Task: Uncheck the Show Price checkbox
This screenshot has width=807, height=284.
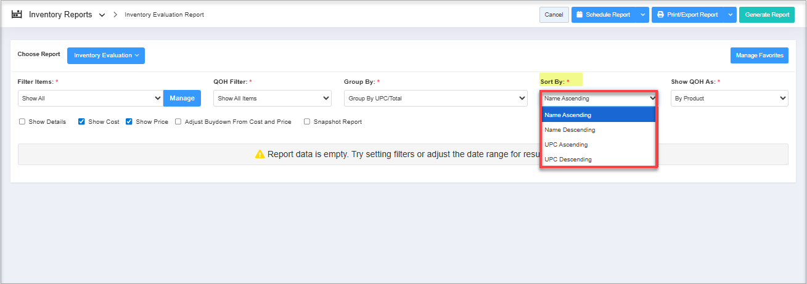Action: (x=129, y=122)
